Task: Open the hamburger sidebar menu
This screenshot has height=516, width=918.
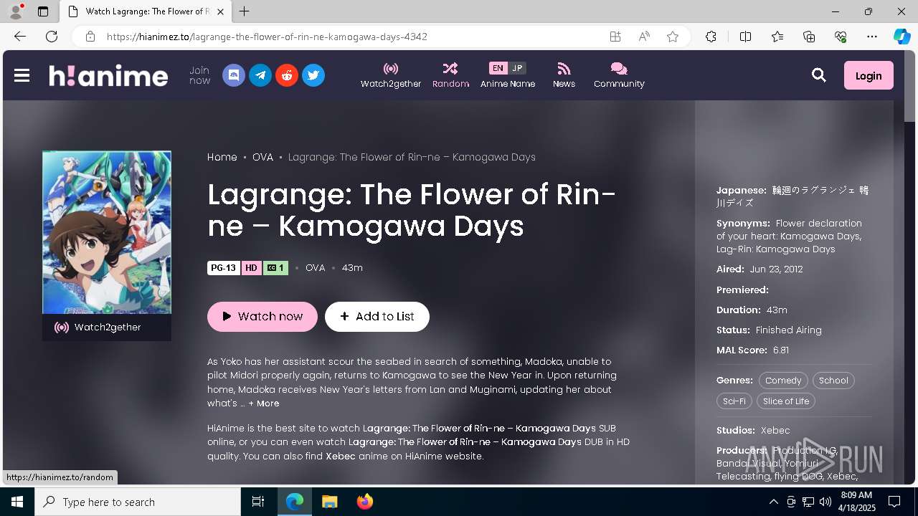Action: tap(22, 75)
